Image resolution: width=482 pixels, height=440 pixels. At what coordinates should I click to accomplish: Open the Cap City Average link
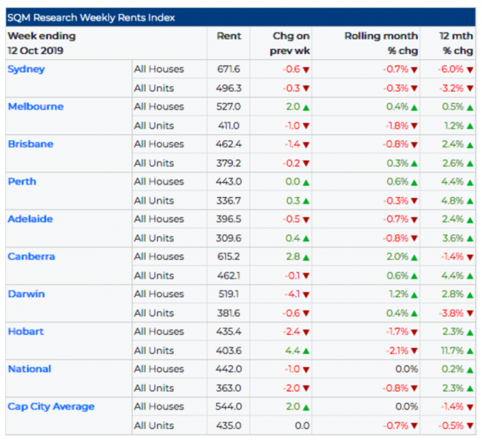coord(51,406)
